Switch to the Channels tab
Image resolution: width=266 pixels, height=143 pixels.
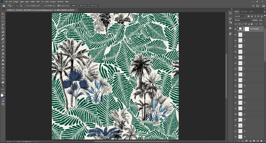(x=244, y=11)
